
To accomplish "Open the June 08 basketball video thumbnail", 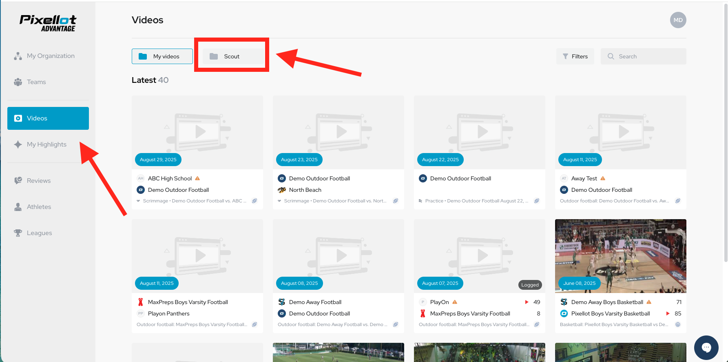I will 620,256.
